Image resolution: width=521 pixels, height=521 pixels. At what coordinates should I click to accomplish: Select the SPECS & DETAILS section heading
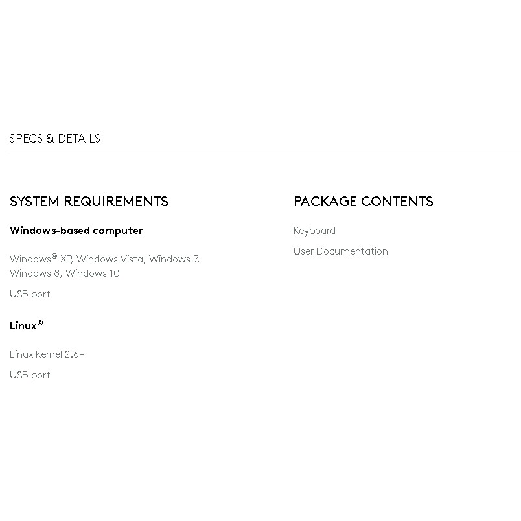click(54, 139)
